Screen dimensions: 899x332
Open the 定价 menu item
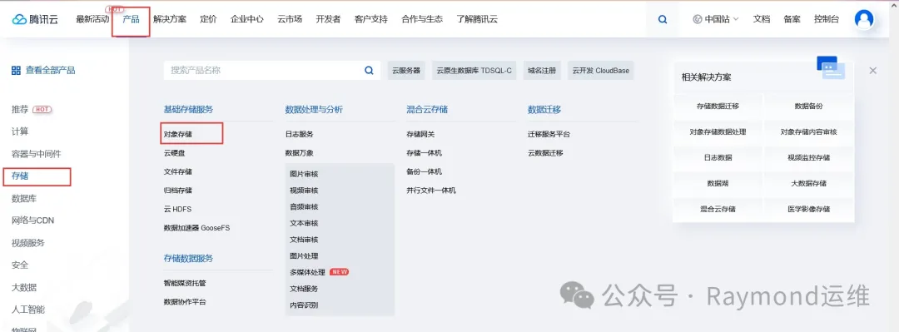[x=208, y=19]
